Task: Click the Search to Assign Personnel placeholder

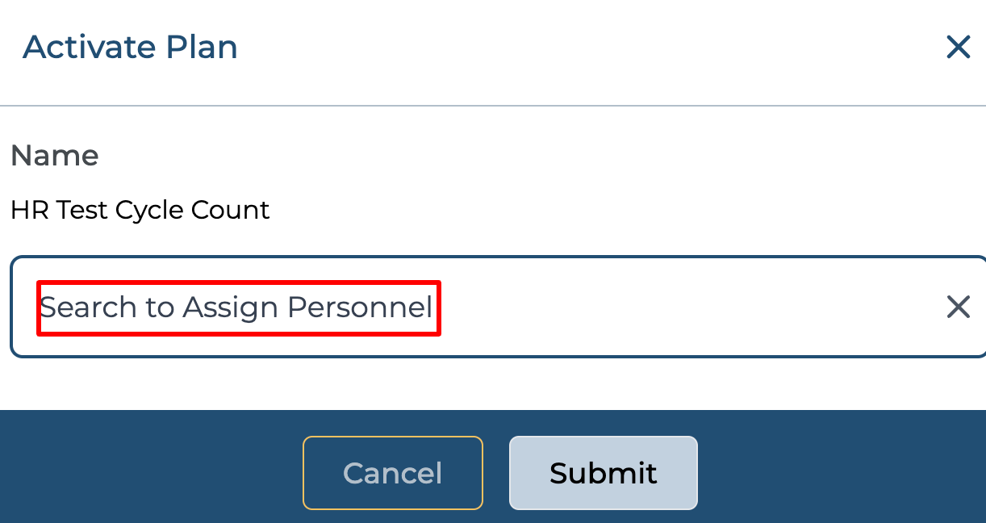Action: (x=236, y=308)
